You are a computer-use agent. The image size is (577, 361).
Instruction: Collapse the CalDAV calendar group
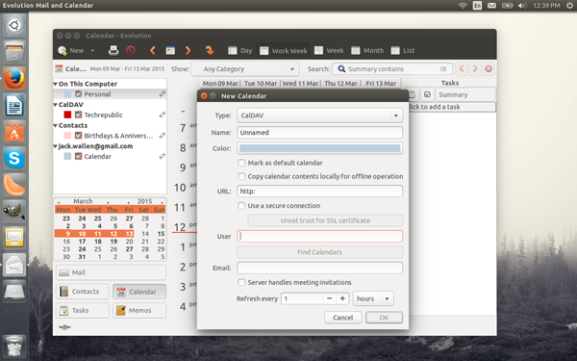pos(55,105)
